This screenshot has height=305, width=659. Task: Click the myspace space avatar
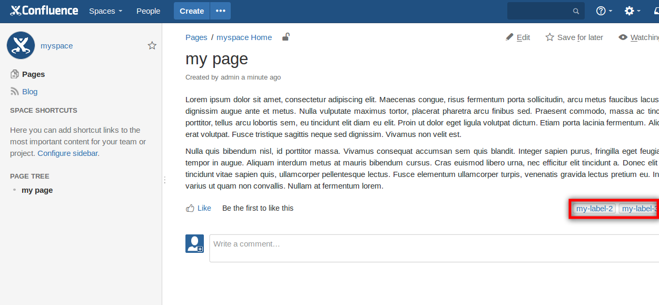tap(21, 46)
